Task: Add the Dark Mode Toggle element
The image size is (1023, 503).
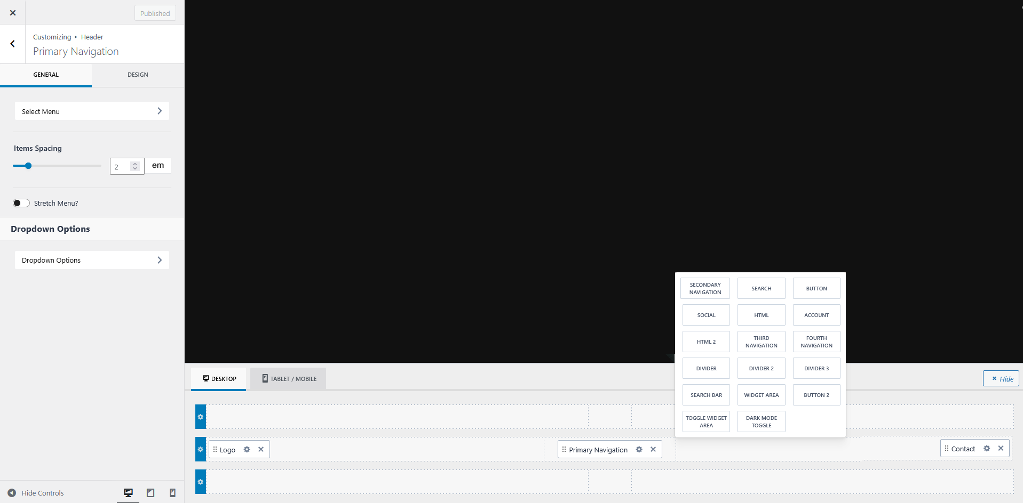Action: (761, 421)
